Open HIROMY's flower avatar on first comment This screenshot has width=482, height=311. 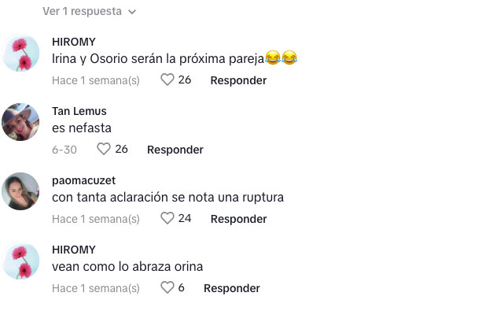click(x=20, y=53)
